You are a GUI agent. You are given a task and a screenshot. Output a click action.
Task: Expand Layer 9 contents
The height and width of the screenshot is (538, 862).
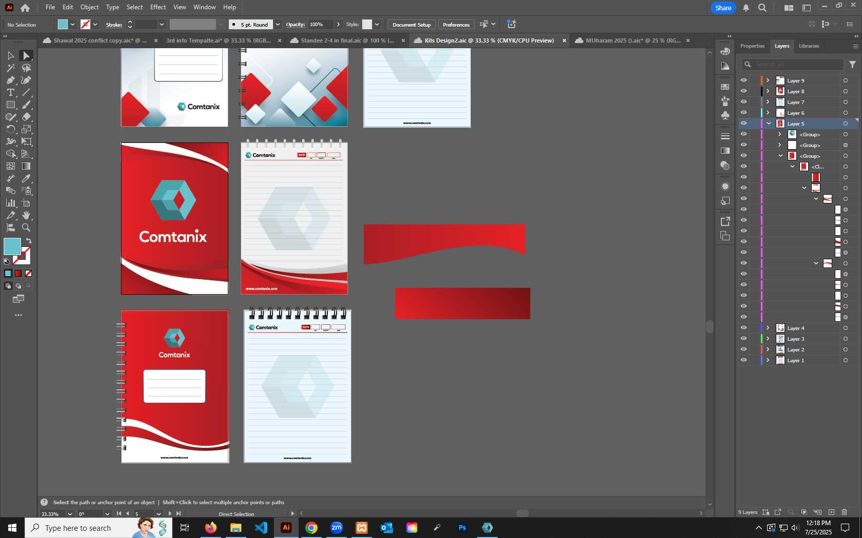click(768, 80)
